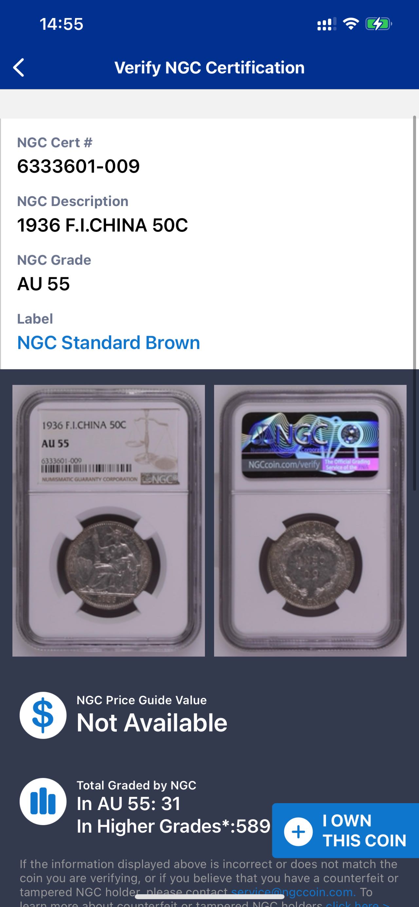Tap the Not Available price guide text
Image resolution: width=419 pixels, height=907 pixels.
click(x=152, y=723)
